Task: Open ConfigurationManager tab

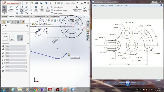Action: tap(13, 22)
